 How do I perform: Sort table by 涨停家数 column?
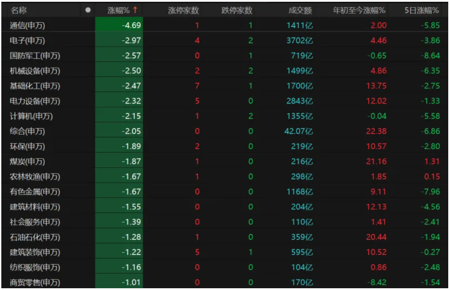coord(183,10)
